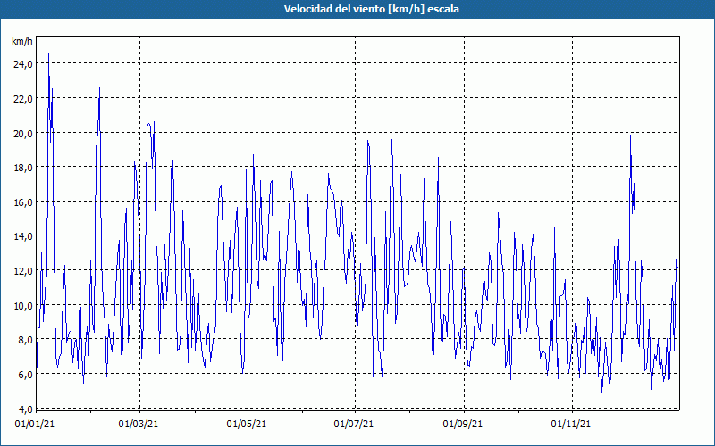
Task: Select the 01/01/21 date label
Action: click(35, 425)
